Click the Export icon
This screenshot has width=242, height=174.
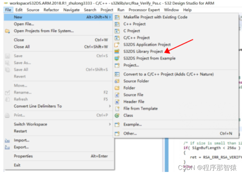pyautogui.click(x=7, y=147)
